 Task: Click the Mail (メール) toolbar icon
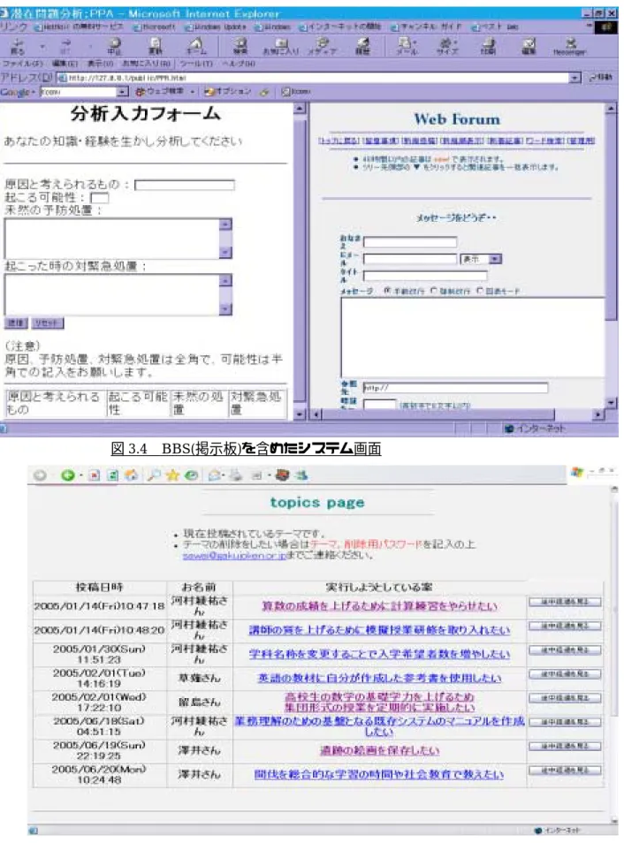point(407,46)
